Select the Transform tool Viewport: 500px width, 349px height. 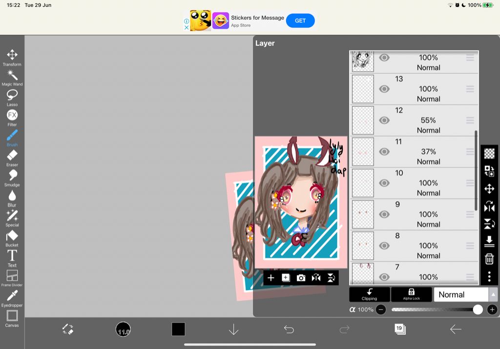coord(12,58)
